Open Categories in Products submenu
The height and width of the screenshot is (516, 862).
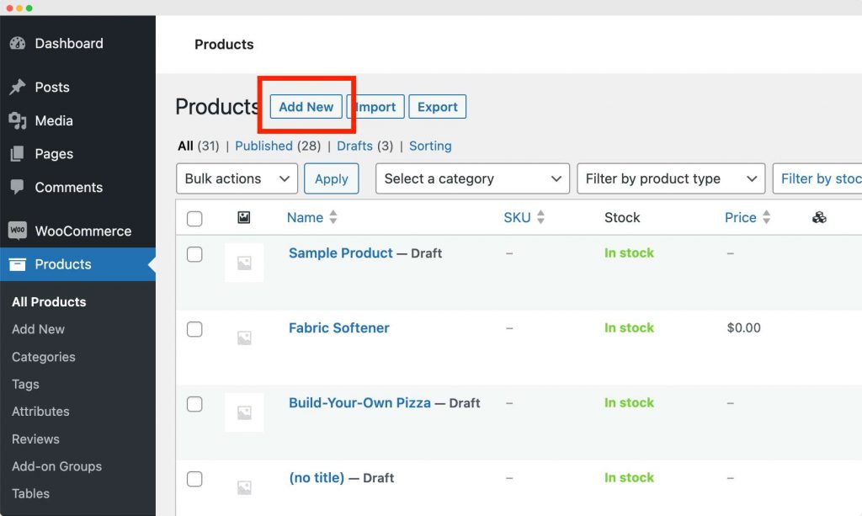[44, 357]
